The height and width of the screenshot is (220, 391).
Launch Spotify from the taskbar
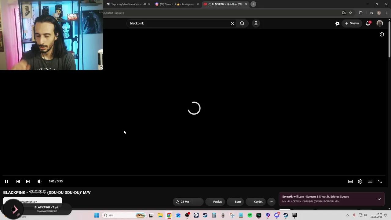(x=250, y=215)
